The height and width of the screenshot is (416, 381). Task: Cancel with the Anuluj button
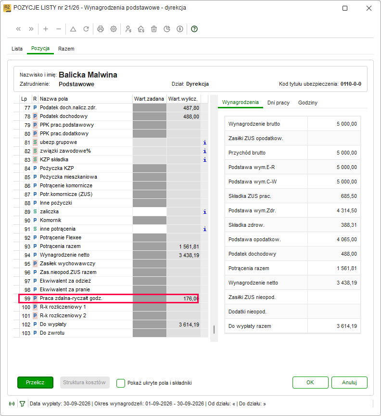pyautogui.click(x=349, y=382)
